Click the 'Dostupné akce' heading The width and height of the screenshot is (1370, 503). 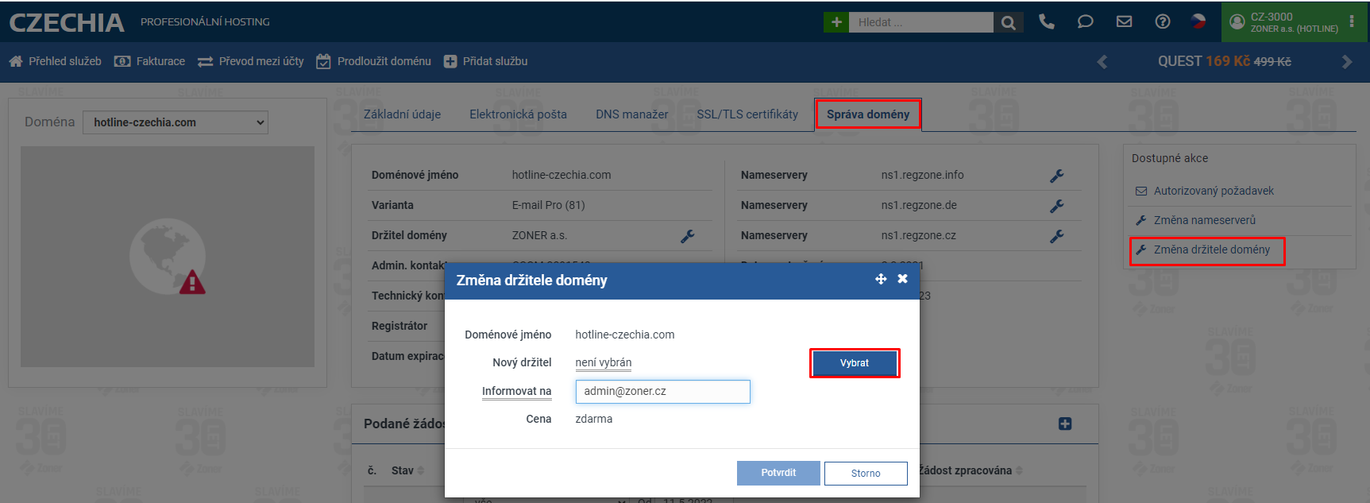coord(1170,158)
